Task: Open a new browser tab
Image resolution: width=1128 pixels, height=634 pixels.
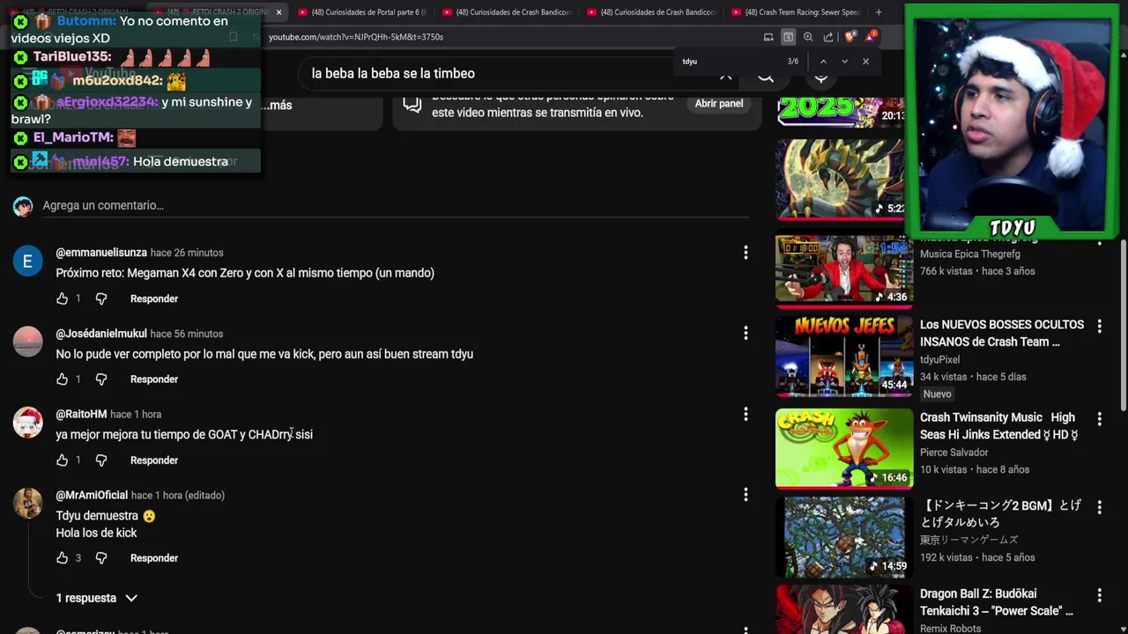Action: click(879, 12)
